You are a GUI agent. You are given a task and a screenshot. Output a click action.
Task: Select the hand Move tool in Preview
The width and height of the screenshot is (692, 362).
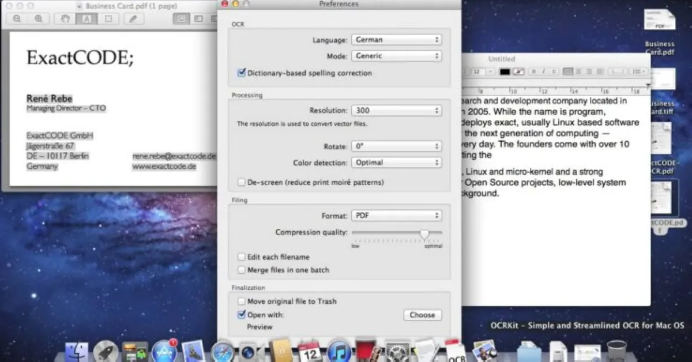(65, 18)
